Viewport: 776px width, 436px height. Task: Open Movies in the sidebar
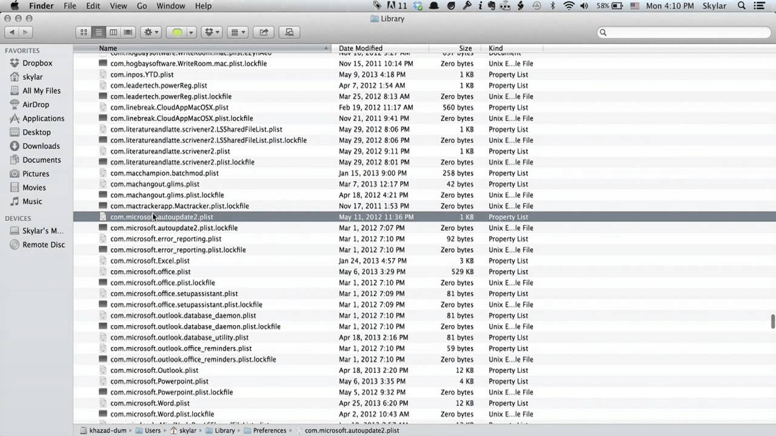[x=34, y=188]
